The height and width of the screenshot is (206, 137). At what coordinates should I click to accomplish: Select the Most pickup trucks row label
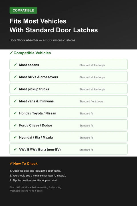(34, 89)
